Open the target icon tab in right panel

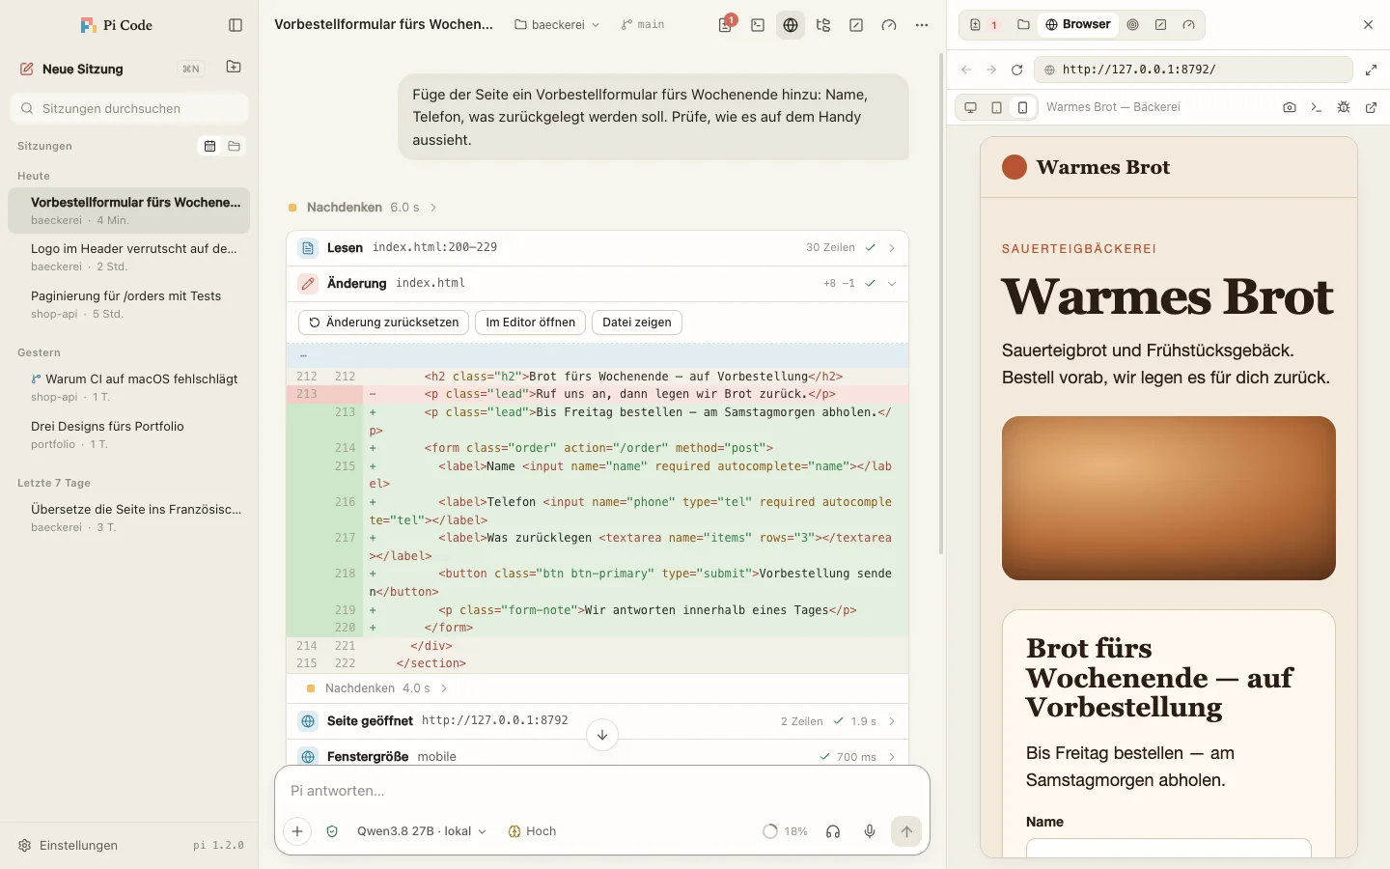pos(1133,25)
